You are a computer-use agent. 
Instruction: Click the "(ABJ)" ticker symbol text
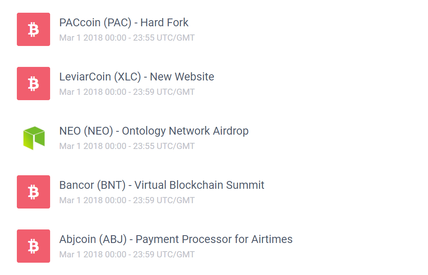(x=118, y=239)
